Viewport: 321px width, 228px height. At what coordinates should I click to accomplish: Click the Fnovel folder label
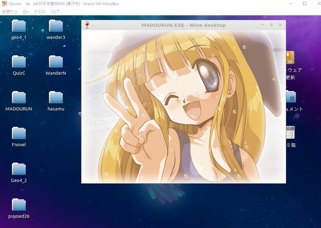(x=19, y=145)
